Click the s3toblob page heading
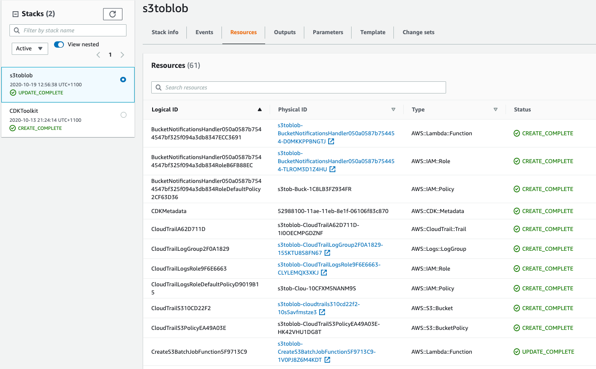The width and height of the screenshot is (596, 369). pos(165,9)
